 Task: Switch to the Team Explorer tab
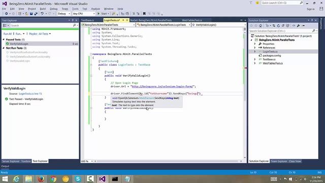coord(279,161)
